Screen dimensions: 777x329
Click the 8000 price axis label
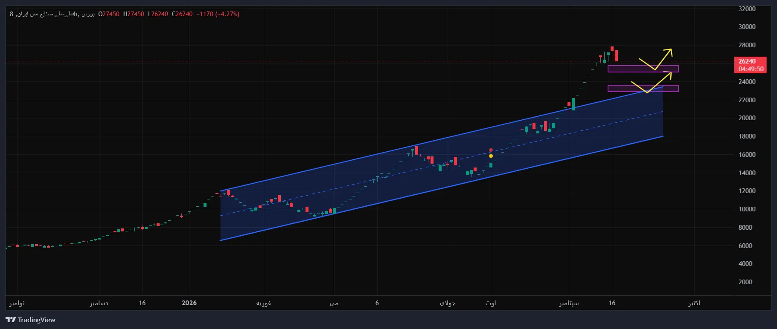click(745, 227)
